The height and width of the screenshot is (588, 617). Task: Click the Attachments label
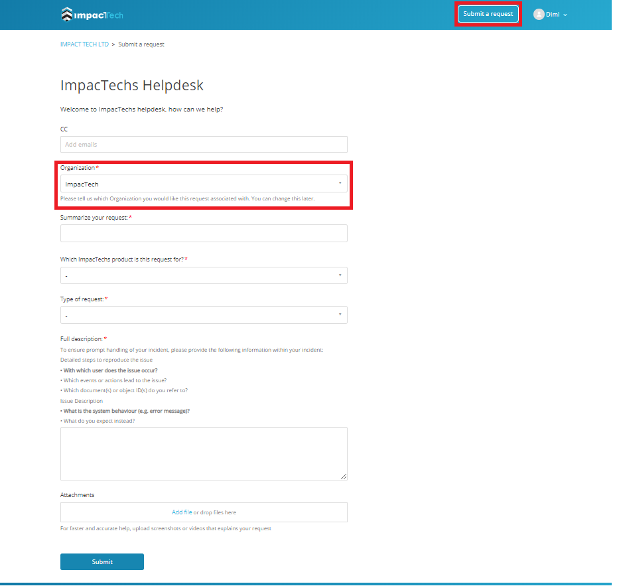[x=77, y=495]
